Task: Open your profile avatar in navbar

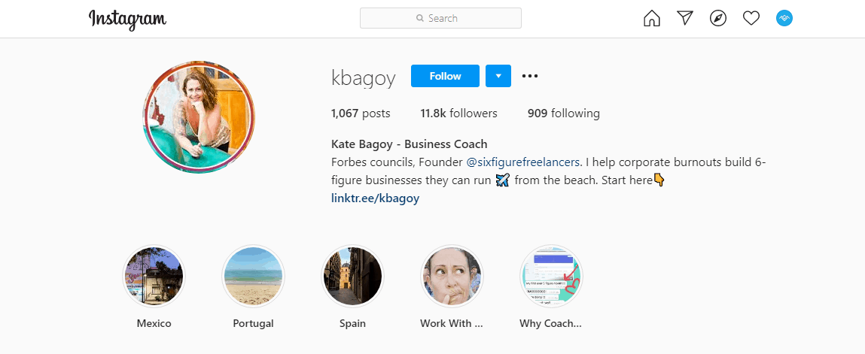Action: point(784,19)
